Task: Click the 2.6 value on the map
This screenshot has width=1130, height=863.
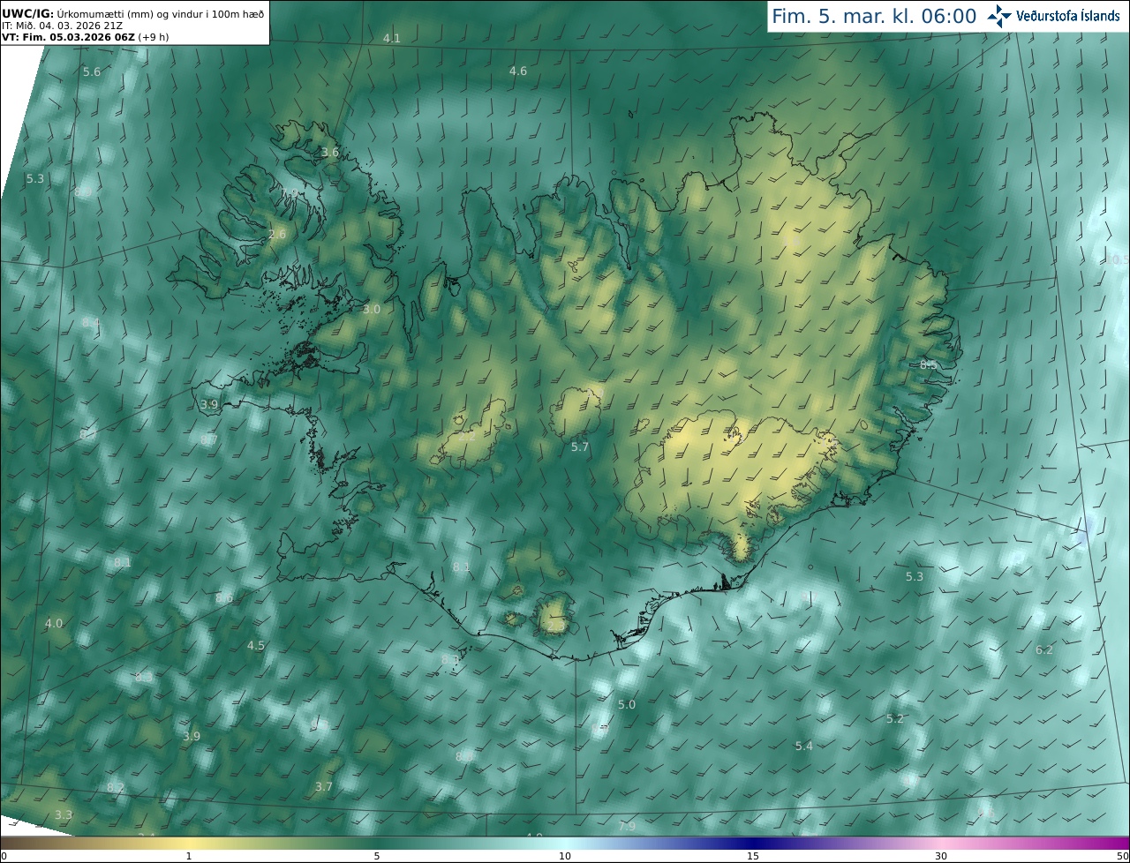Action: [277, 234]
